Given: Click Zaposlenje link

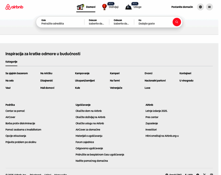Looking at the screenshot, I should [152, 123].
